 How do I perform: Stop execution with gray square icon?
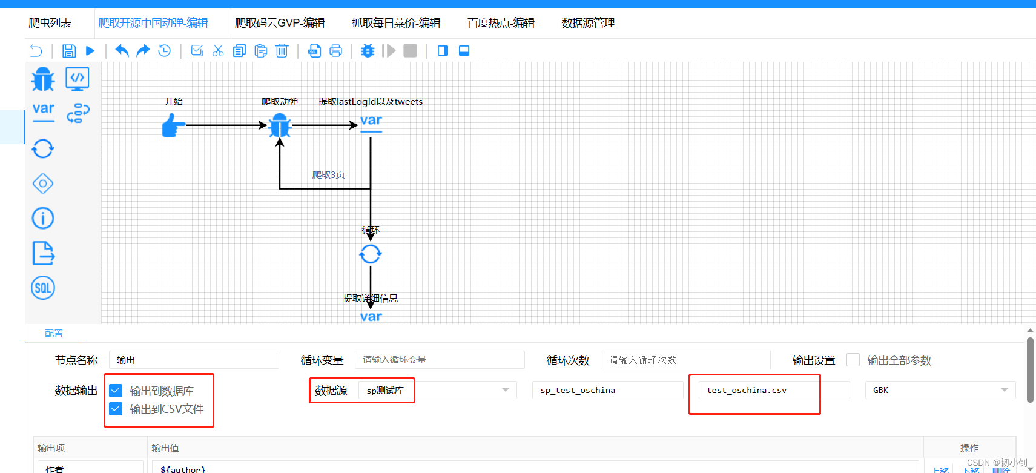pos(410,51)
